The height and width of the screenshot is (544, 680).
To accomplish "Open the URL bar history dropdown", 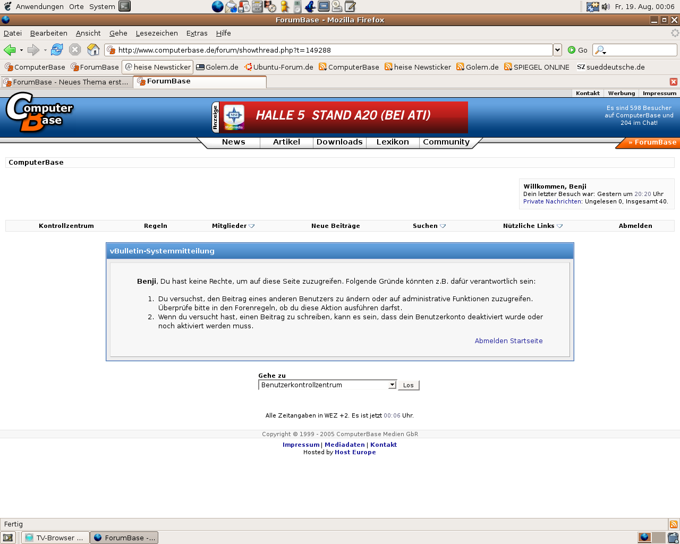I will pos(557,50).
